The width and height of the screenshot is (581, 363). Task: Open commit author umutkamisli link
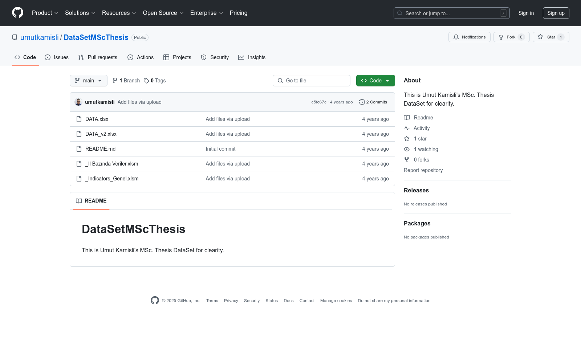100,102
